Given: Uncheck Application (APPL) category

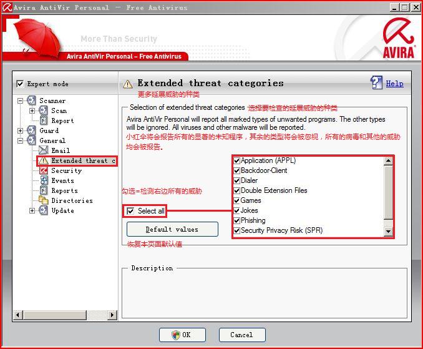Looking at the screenshot, I should pyautogui.click(x=236, y=160).
